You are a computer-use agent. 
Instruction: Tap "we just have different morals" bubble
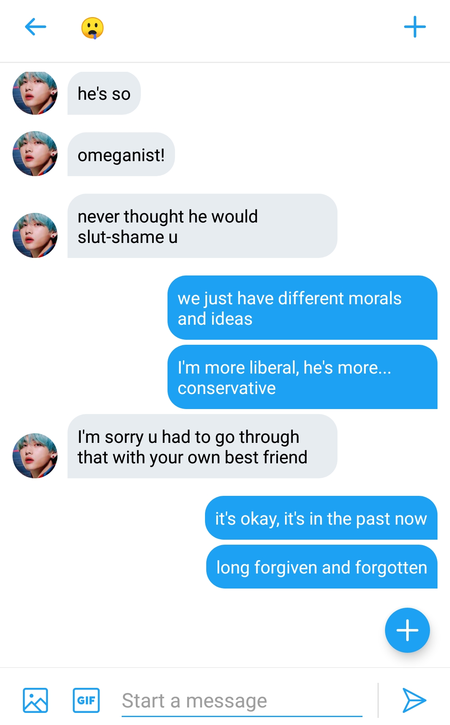pos(302,308)
